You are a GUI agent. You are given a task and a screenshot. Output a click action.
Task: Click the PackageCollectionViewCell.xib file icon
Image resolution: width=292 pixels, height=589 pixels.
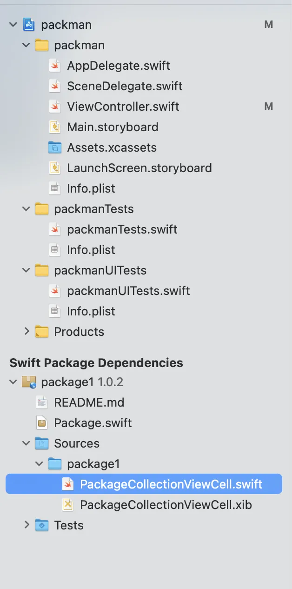pos(68,505)
